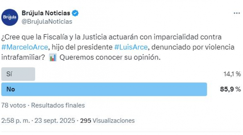
Task: View the 295 Visualizaciones count
Action: 107,120
